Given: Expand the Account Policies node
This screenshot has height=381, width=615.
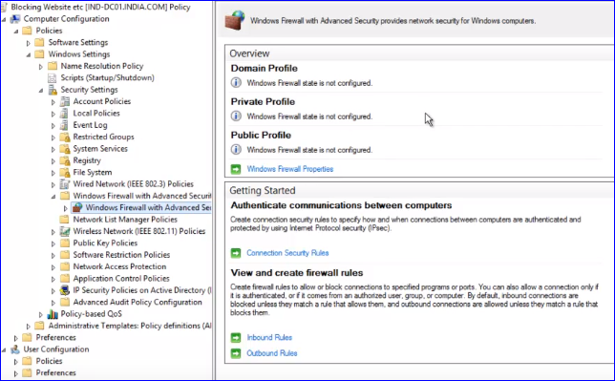Looking at the screenshot, I should (53, 102).
